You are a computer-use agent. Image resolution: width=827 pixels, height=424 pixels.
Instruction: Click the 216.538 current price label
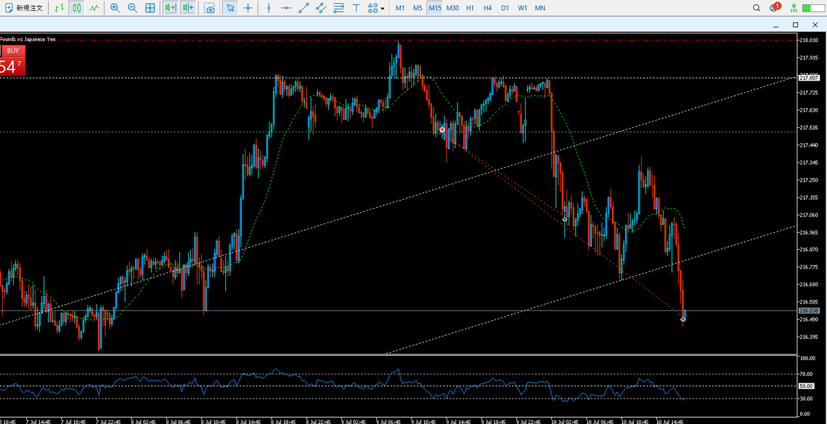point(808,311)
